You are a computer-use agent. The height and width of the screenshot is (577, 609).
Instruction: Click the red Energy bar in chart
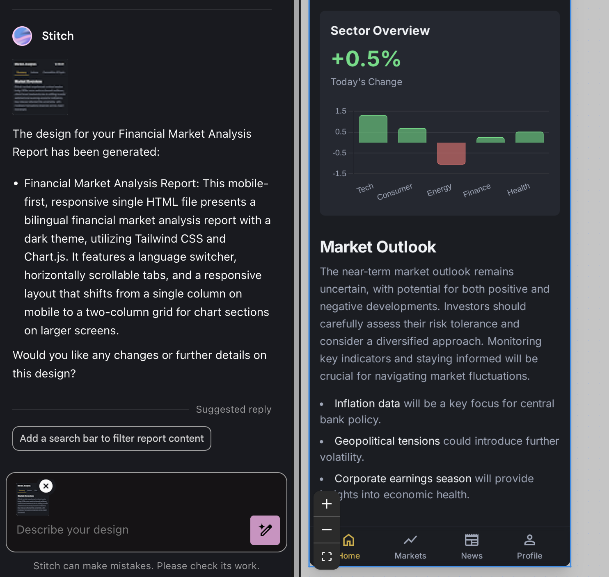[x=451, y=153]
